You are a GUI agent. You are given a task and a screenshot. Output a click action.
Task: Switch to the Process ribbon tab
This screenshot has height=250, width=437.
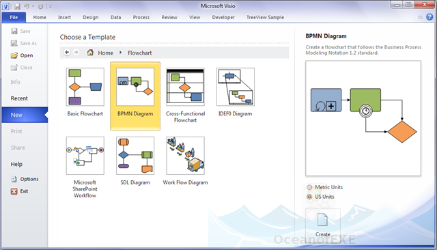[141, 17]
